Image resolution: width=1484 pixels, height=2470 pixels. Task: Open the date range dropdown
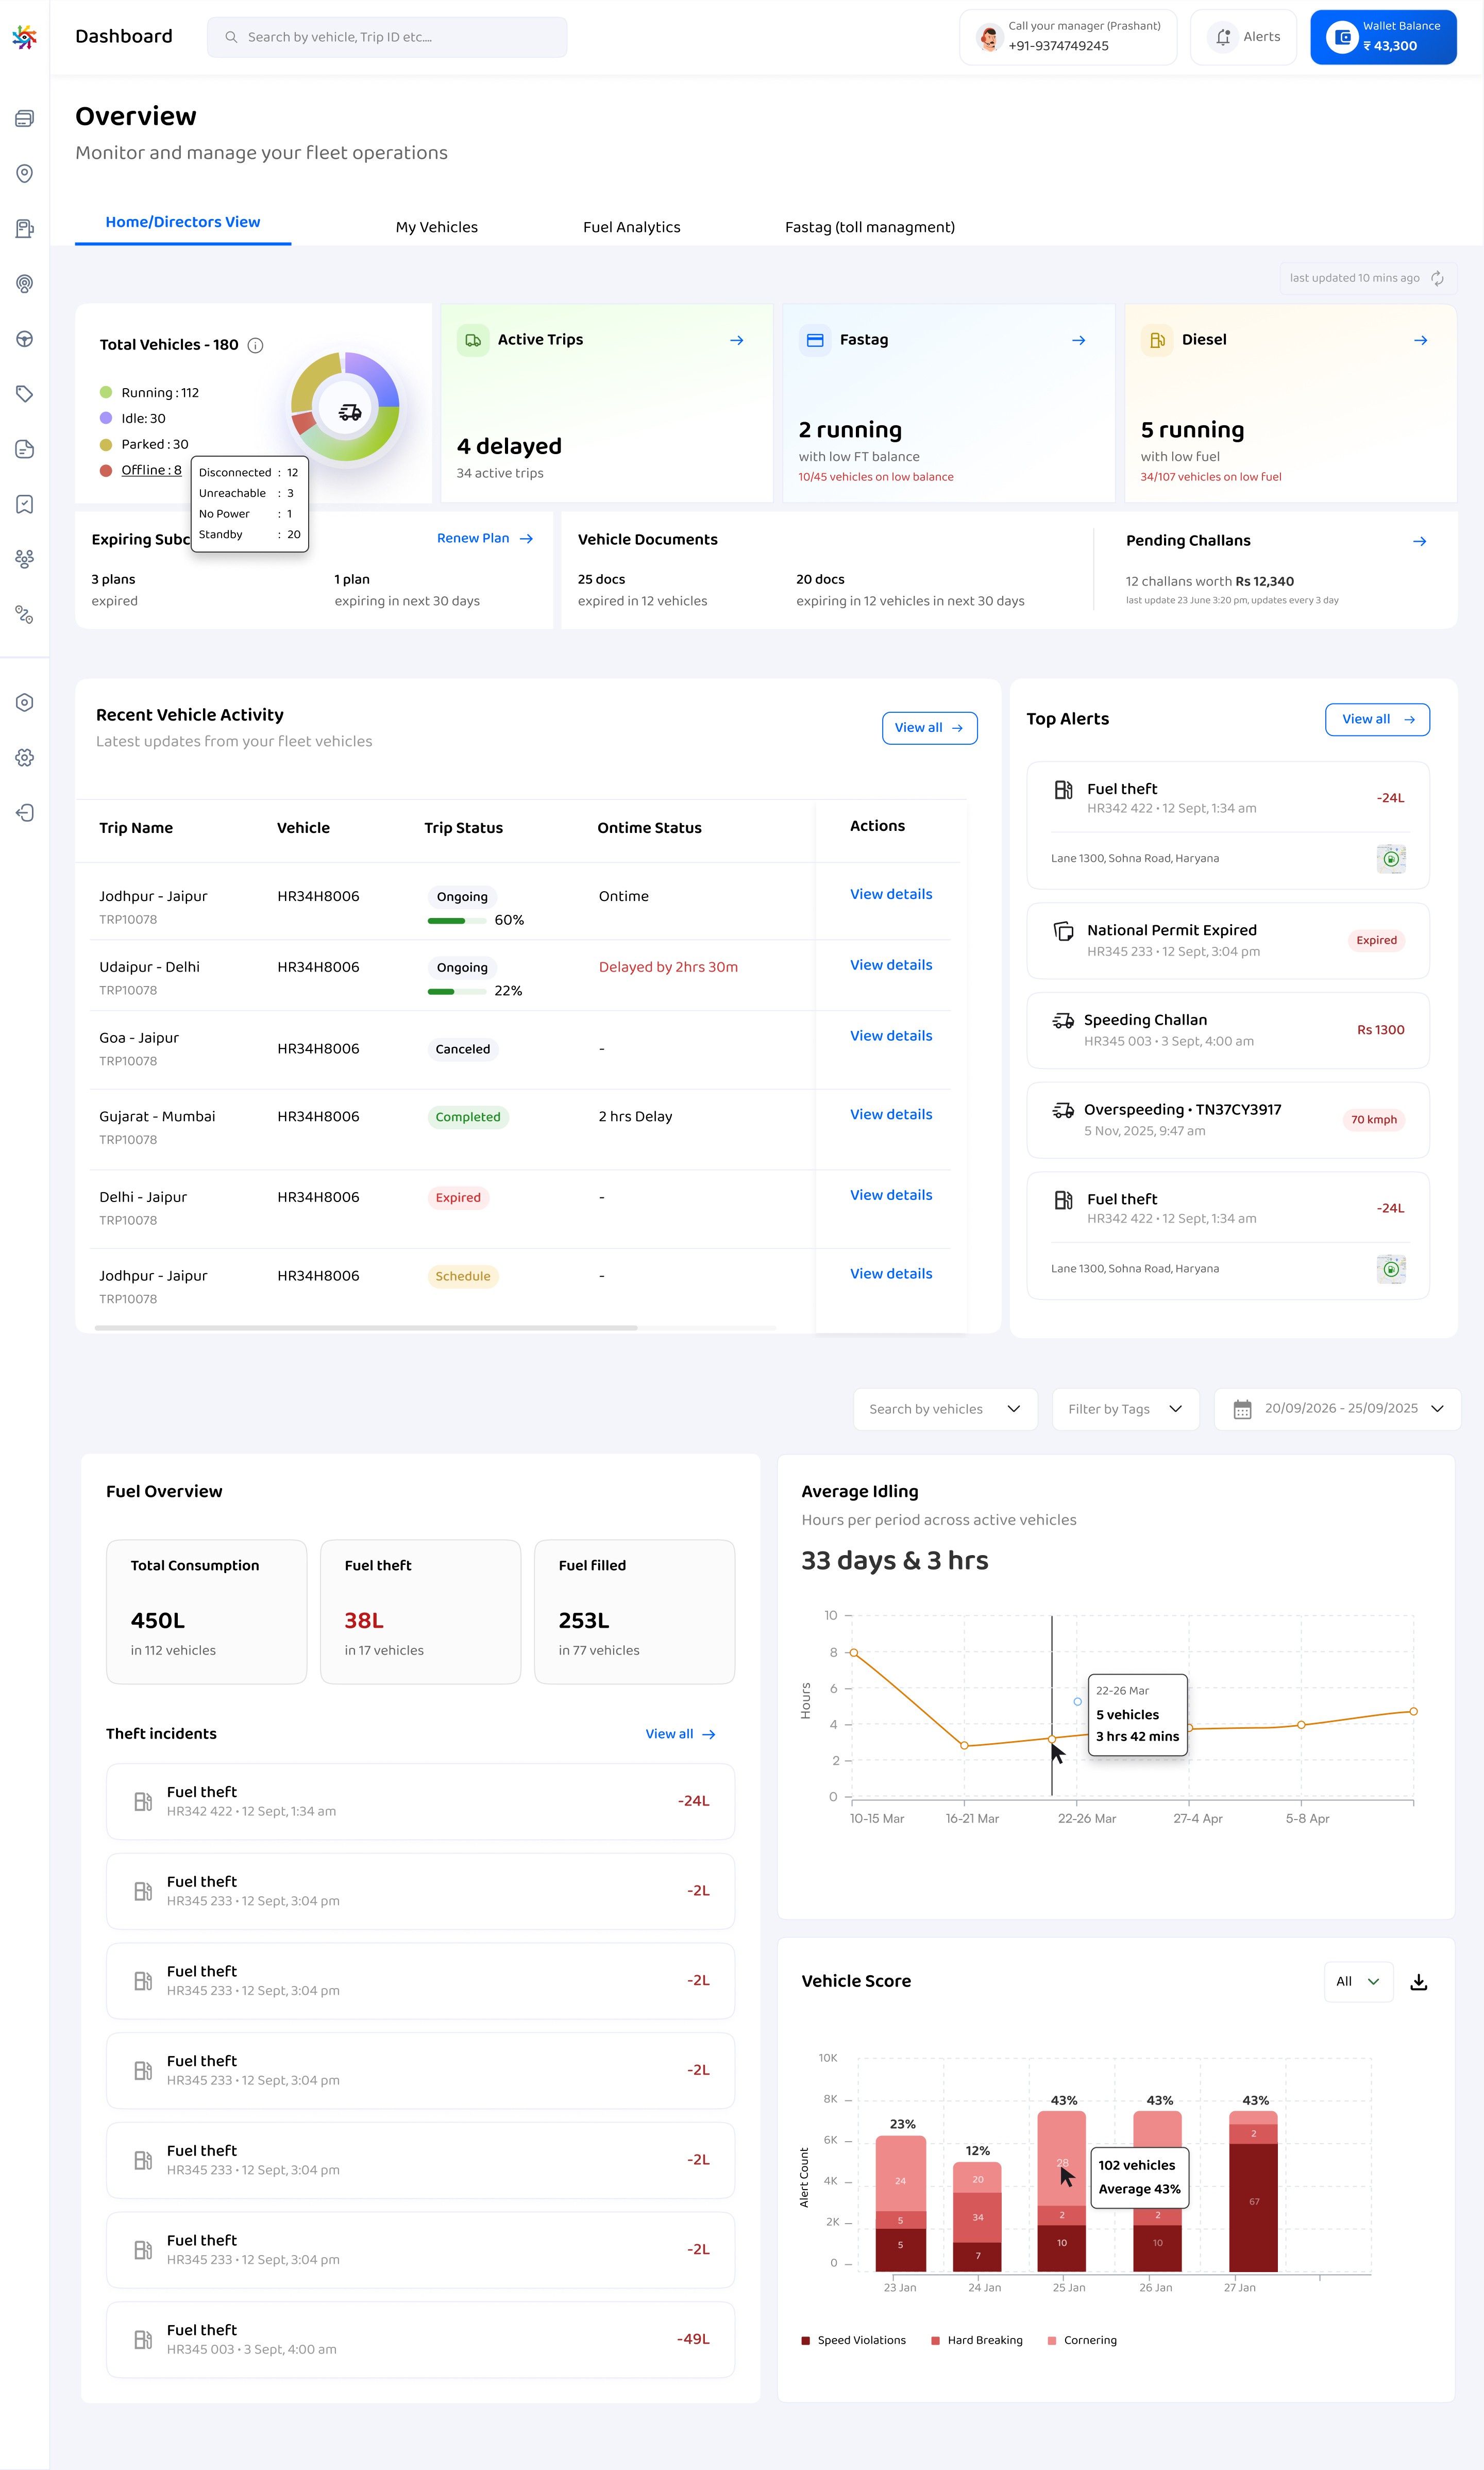click(1337, 1409)
